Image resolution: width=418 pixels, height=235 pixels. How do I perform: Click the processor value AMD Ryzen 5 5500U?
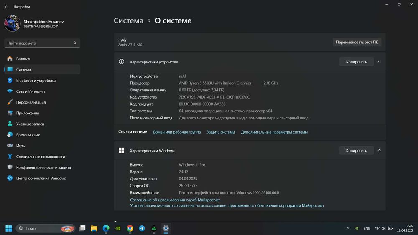click(215, 83)
